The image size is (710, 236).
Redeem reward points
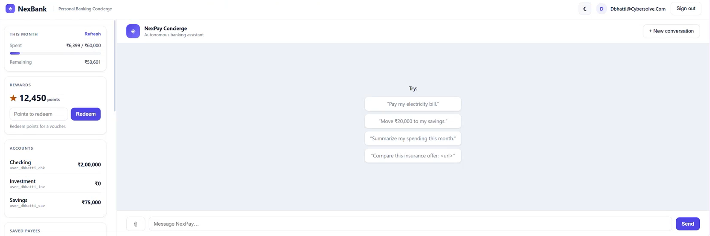click(x=86, y=114)
